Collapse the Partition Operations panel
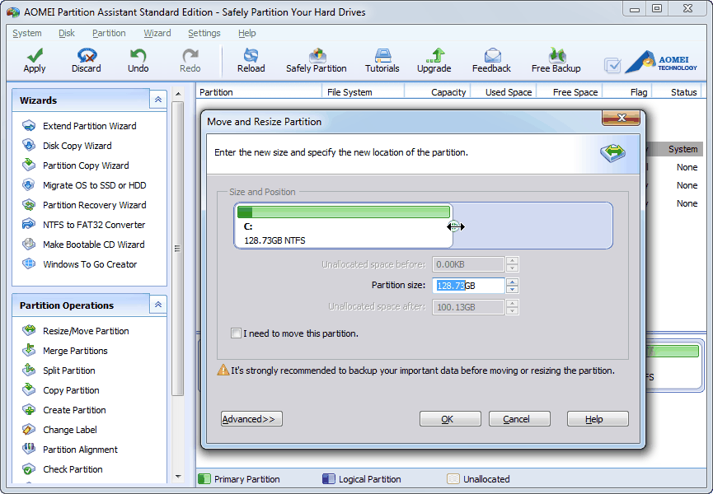Screen dimensions: 713x494 tap(157, 304)
